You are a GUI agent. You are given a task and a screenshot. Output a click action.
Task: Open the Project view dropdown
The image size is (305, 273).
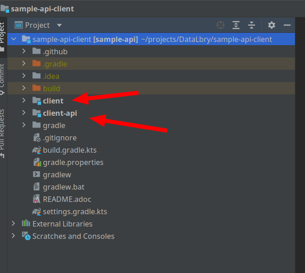[x=59, y=26]
